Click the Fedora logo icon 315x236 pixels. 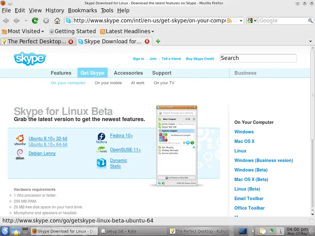pos(102,138)
